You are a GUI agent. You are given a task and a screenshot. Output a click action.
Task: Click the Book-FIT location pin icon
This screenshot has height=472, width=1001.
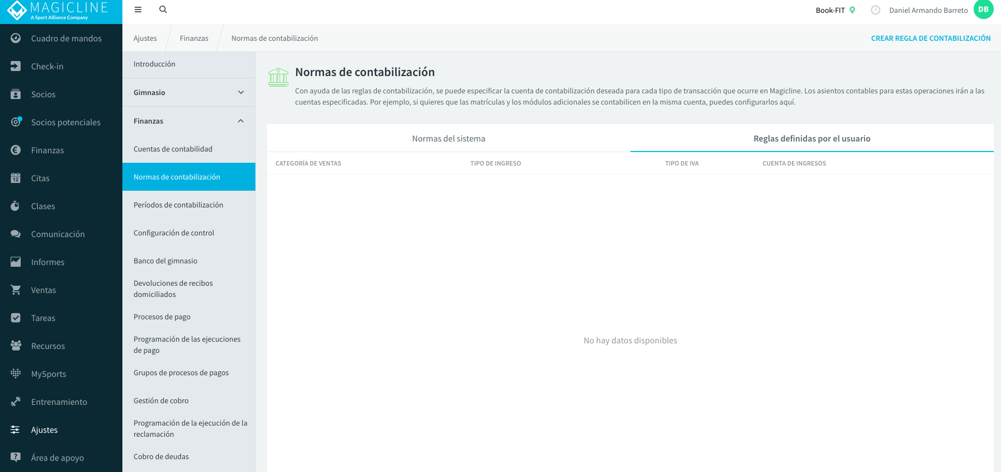tap(852, 10)
